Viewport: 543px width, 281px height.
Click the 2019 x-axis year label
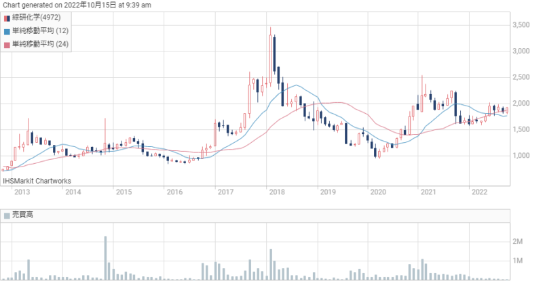(x=328, y=192)
